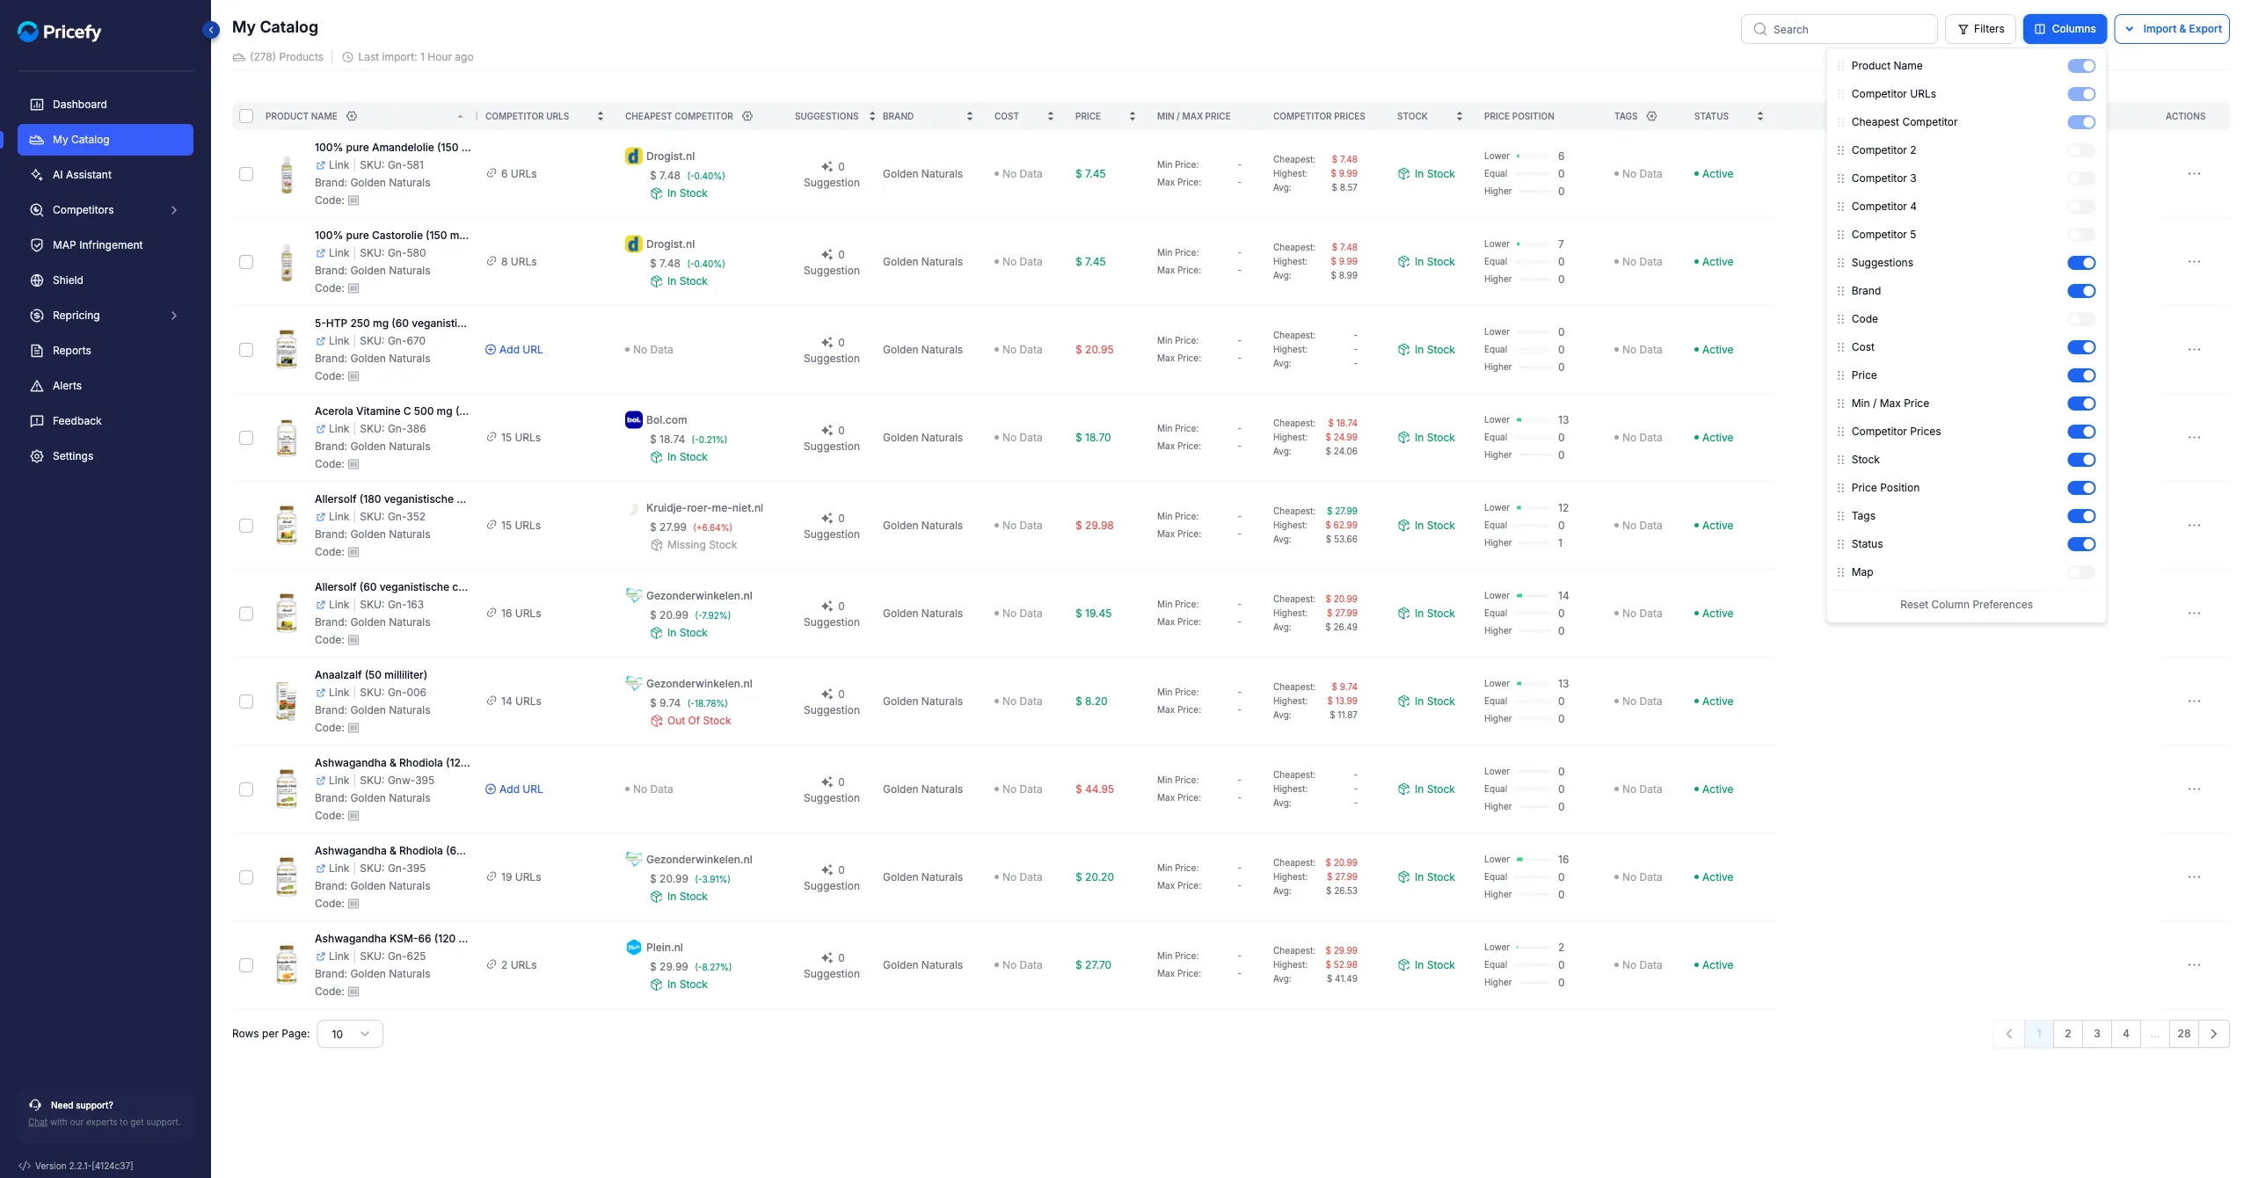The width and height of the screenshot is (2251, 1178).
Task: Click drag handle for Competitor 2 column
Action: pos(1840,150)
